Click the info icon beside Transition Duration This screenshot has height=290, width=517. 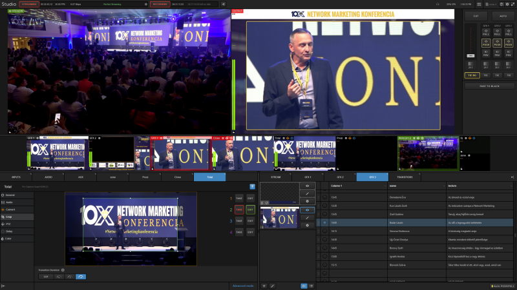pyautogui.click(x=63, y=270)
